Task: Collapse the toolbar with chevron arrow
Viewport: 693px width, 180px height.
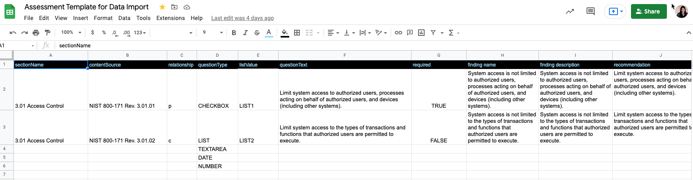Action: point(689,33)
